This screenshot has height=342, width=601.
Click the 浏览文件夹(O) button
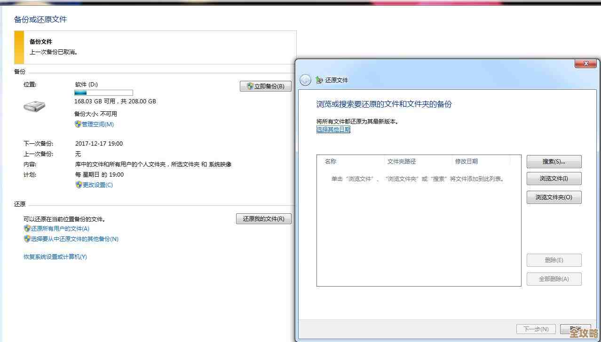pos(554,197)
